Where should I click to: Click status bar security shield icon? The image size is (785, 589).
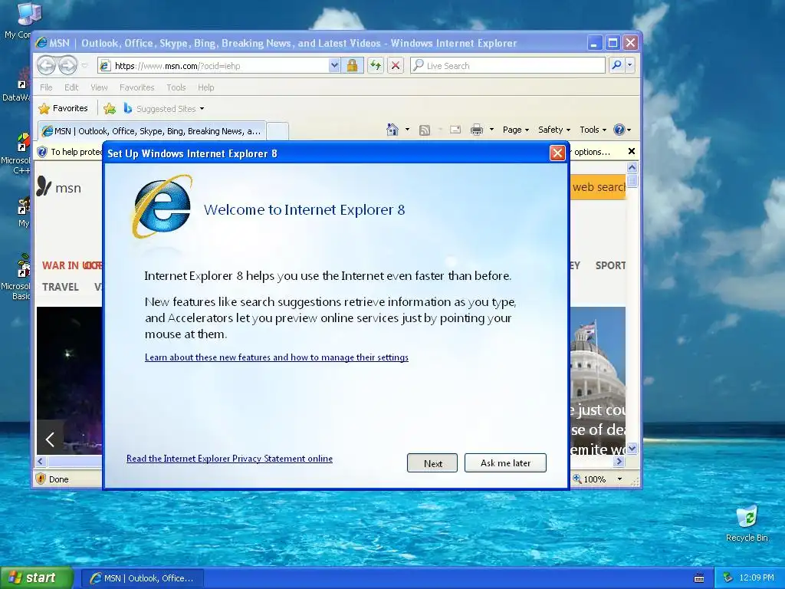[x=41, y=479]
